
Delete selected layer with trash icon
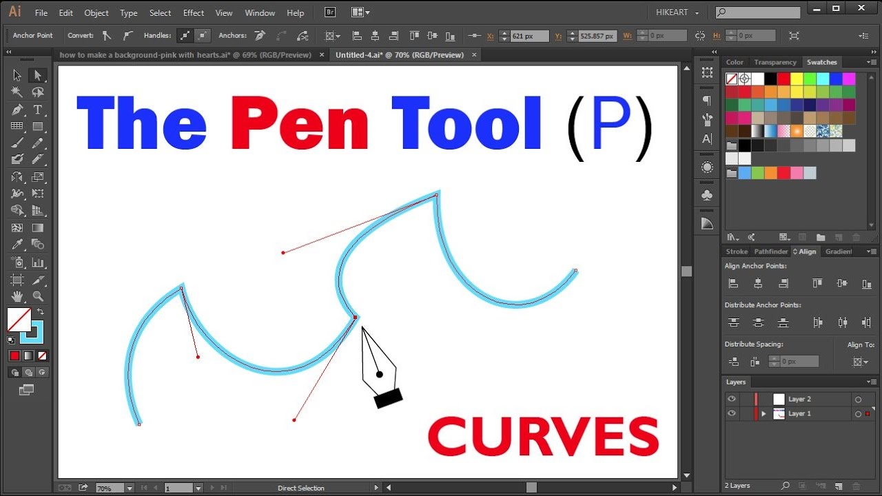[857, 486]
